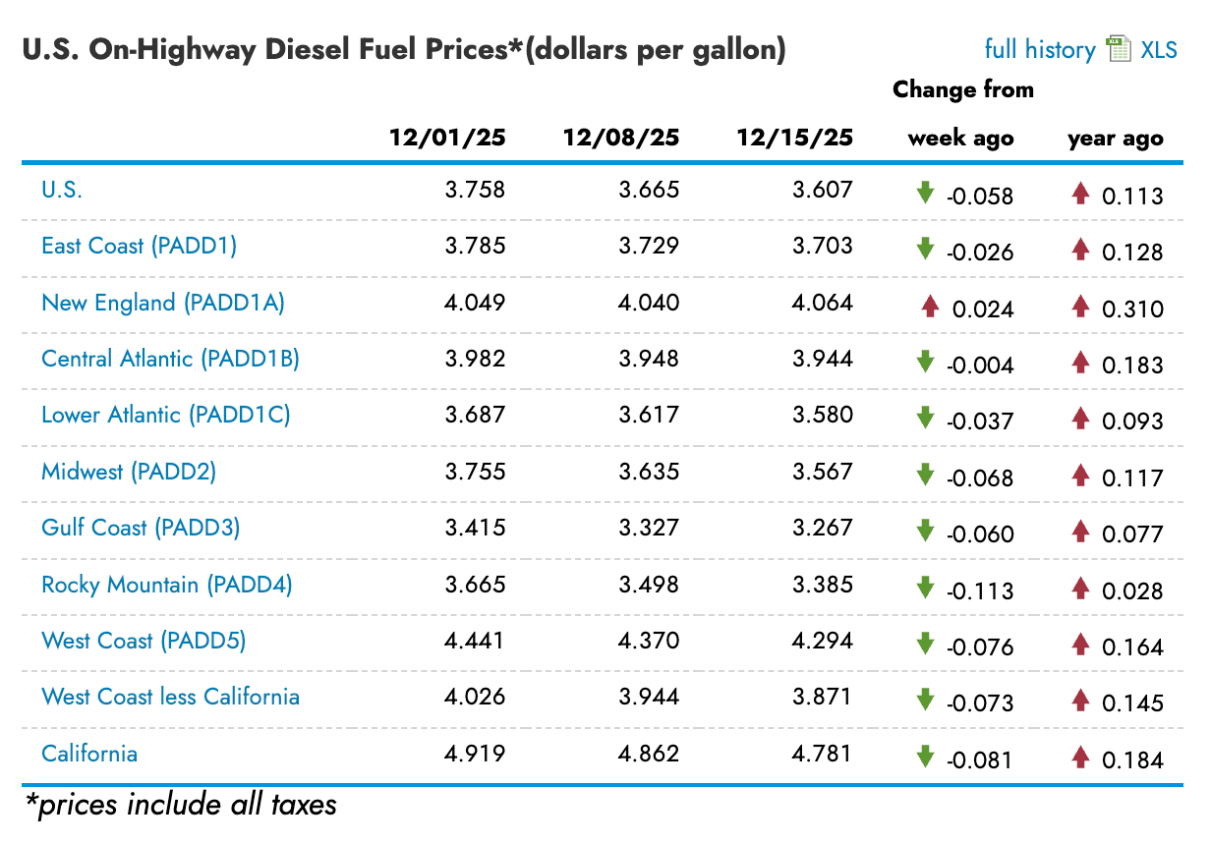Click California's green week-ago down arrow

click(925, 757)
